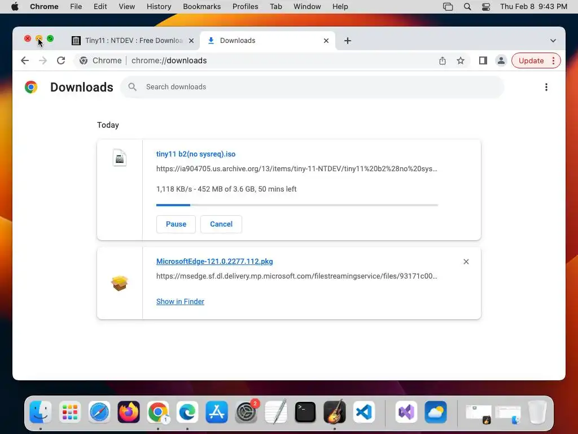The image size is (578, 434).
Task: Click the package box icon for MicrosoftEdge
Action: (x=120, y=283)
